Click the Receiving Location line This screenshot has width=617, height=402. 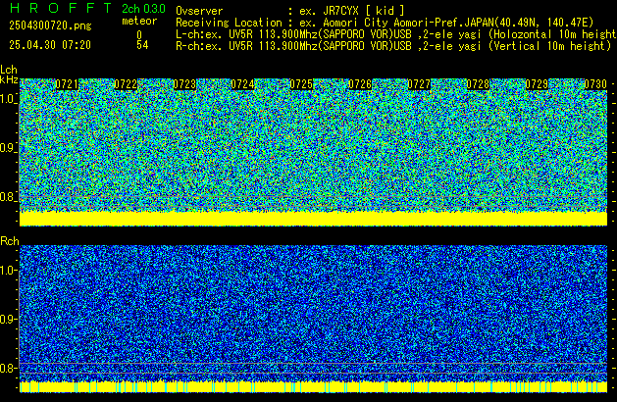[385, 23]
